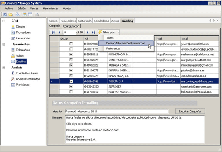Uncheck Enviar for B-48962922 row
Image resolution: width=222 pixels, height=152 pixels.
click(x=71, y=65)
